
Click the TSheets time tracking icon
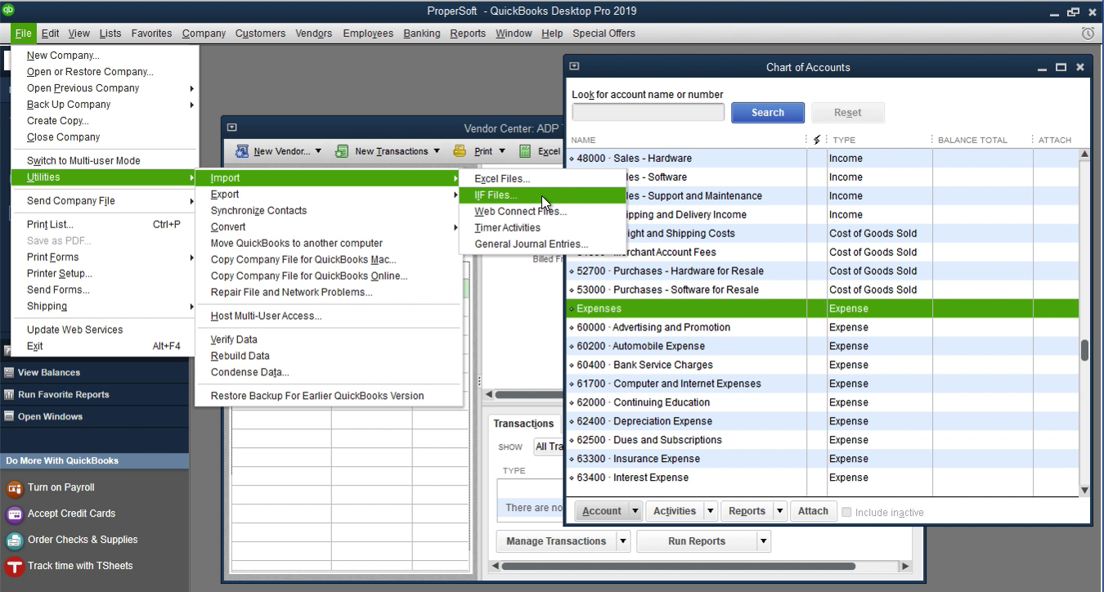pos(15,567)
